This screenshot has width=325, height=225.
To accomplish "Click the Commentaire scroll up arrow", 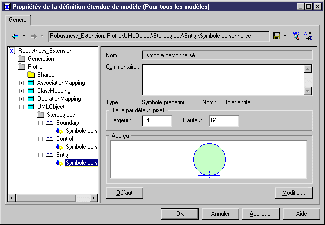I will pos(308,69).
